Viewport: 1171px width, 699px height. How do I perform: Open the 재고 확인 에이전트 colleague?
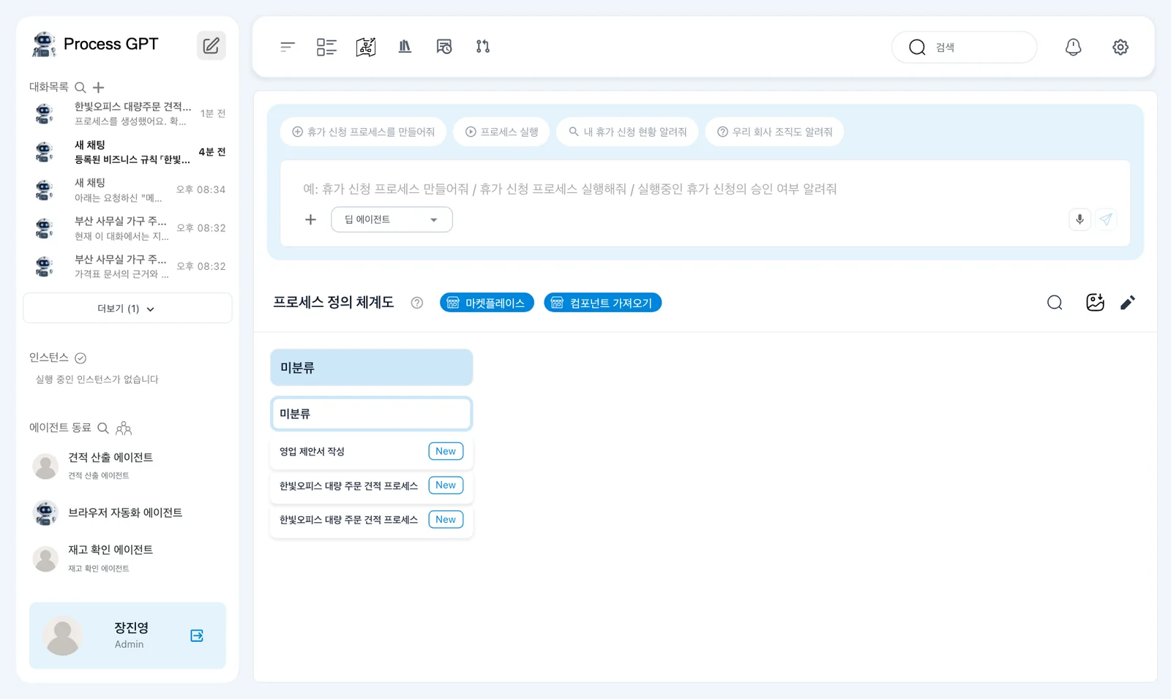[x=127, y=559]
